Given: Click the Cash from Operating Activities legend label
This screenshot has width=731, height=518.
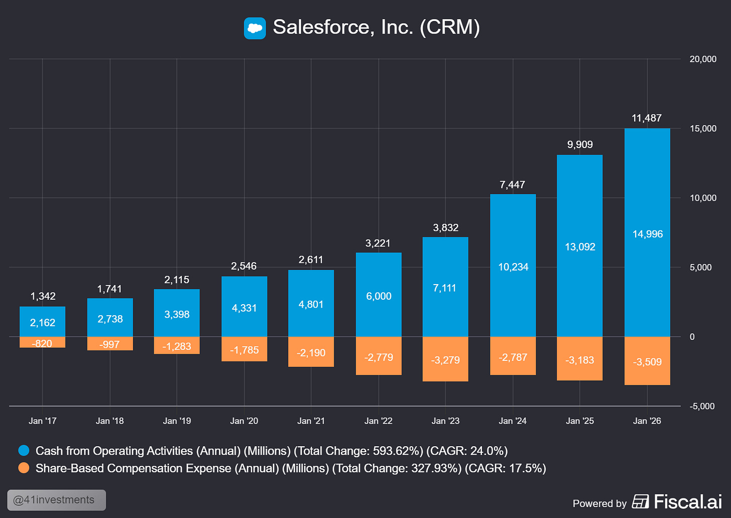Looking at the screenshot, I should 272,451.
